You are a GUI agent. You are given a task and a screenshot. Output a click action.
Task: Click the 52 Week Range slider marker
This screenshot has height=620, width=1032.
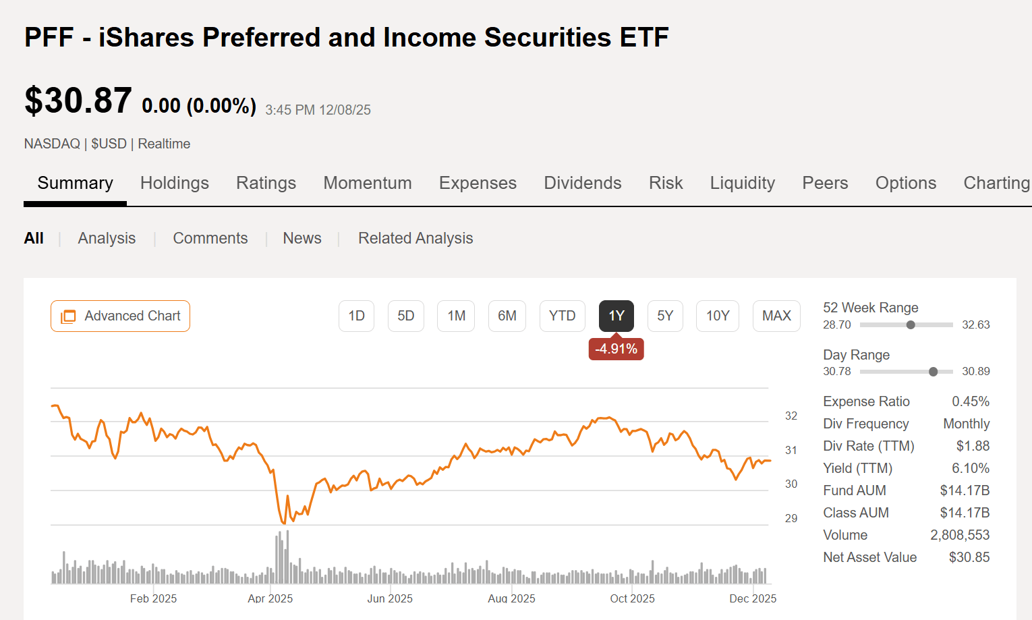click(910, 325)
